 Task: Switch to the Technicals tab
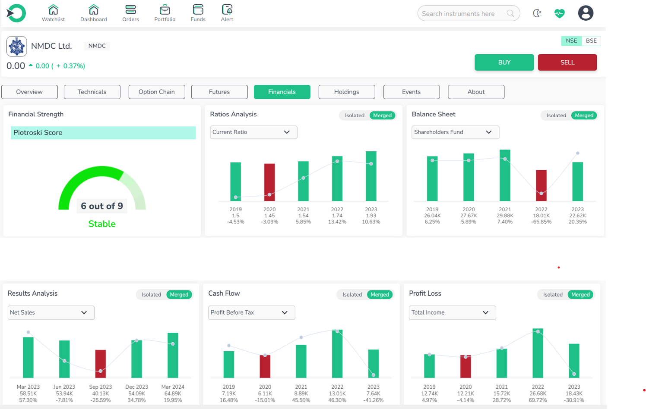[92, 92]
